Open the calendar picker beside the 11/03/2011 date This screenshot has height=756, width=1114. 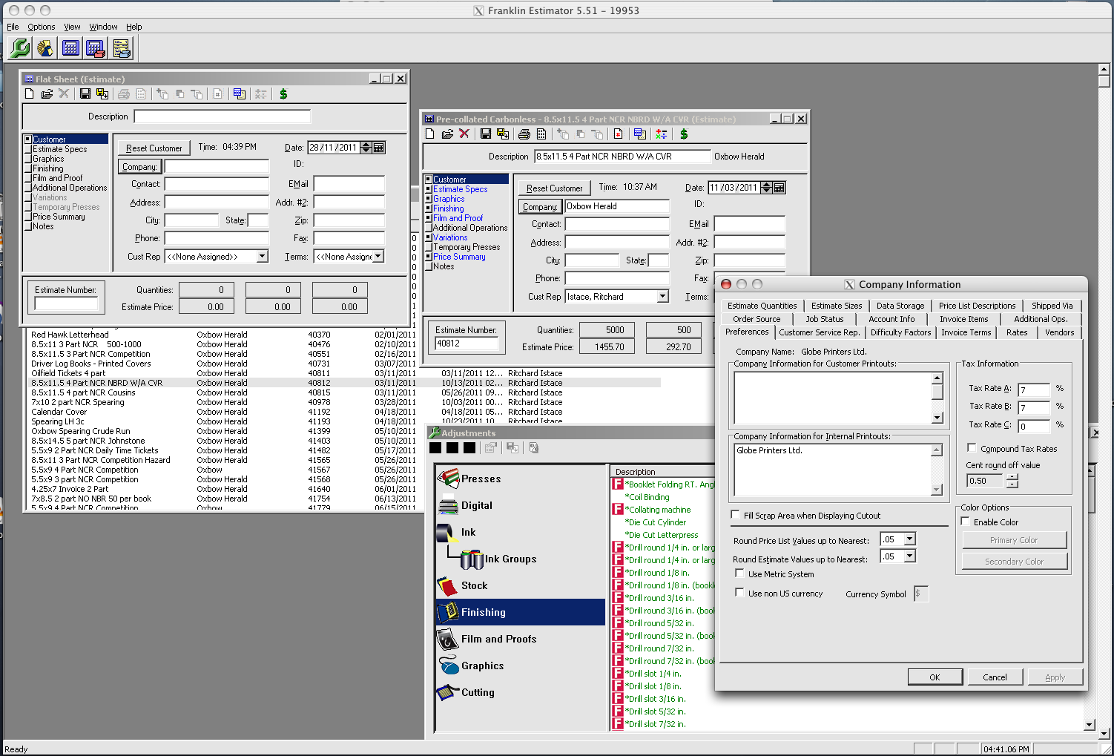tap(780, 188)
